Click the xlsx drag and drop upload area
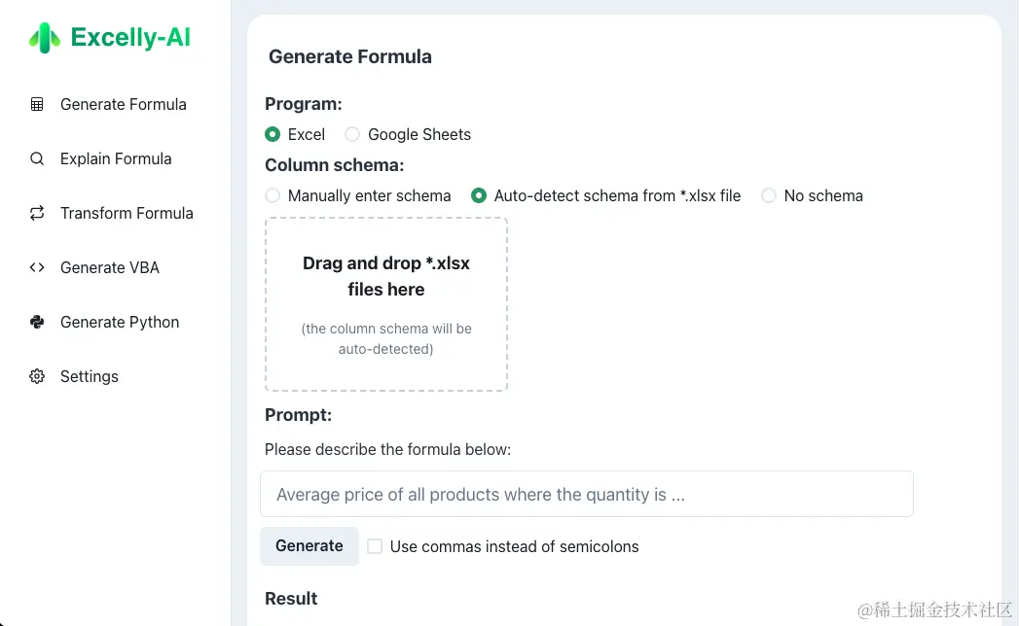This screenshot has height=626, width=1019. [x=386, y=304]
